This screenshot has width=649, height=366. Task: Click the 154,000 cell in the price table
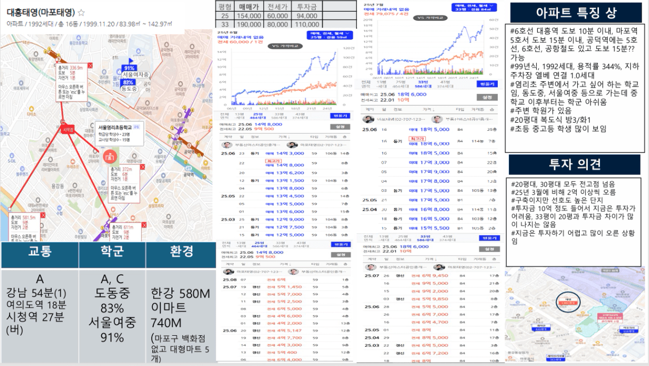pos(248,15)
